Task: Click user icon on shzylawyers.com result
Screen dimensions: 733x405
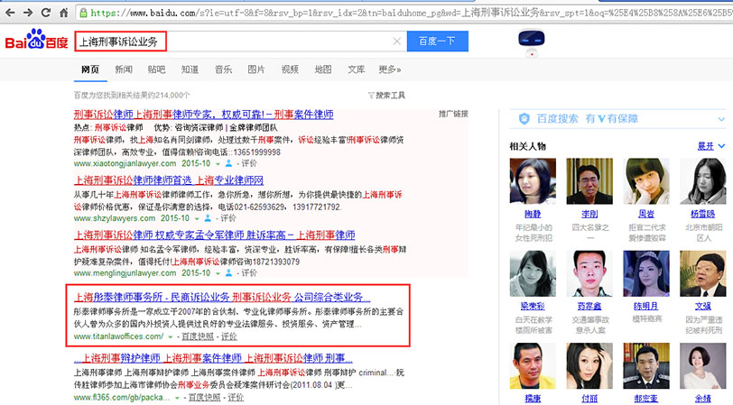Action: click(x=208, y=218)
